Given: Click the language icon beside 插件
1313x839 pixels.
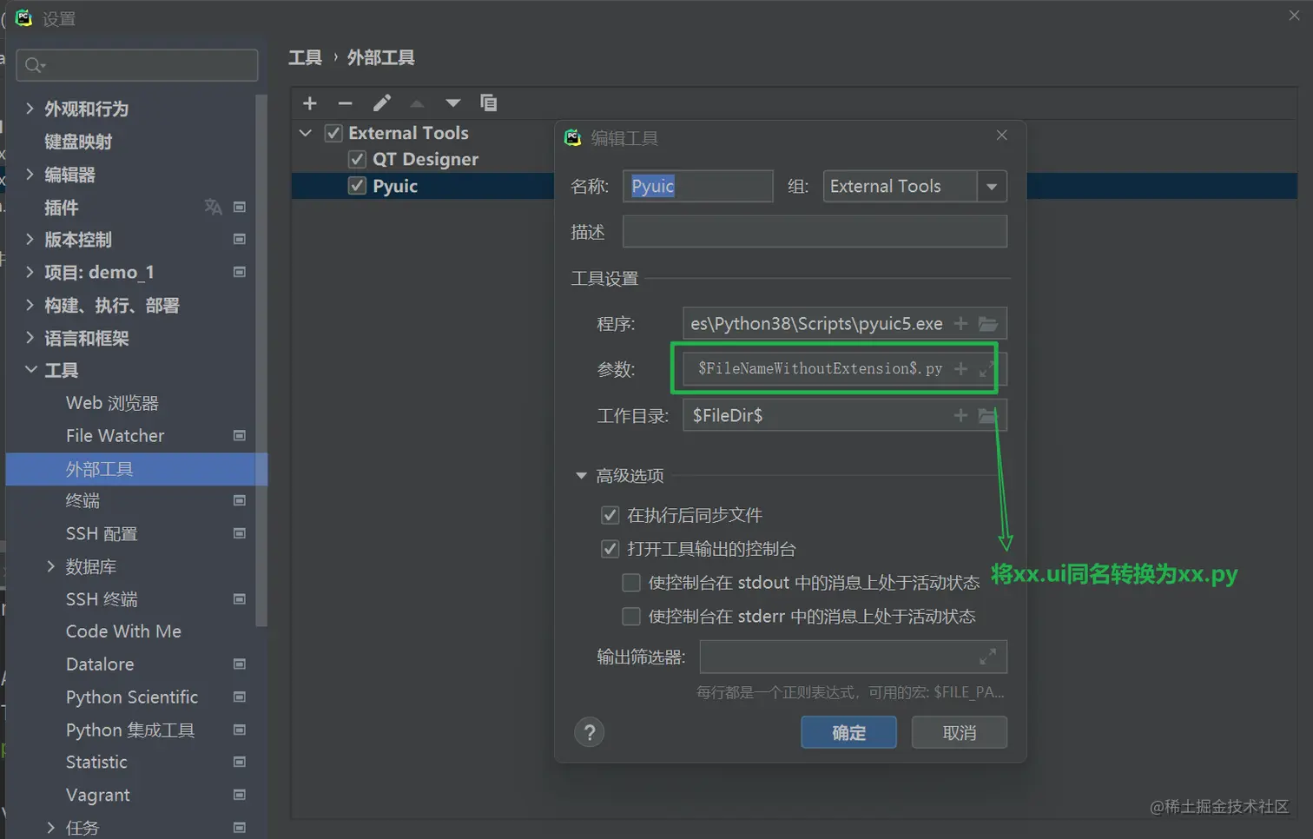Looking at the screenshot, I should pos(213,207).
